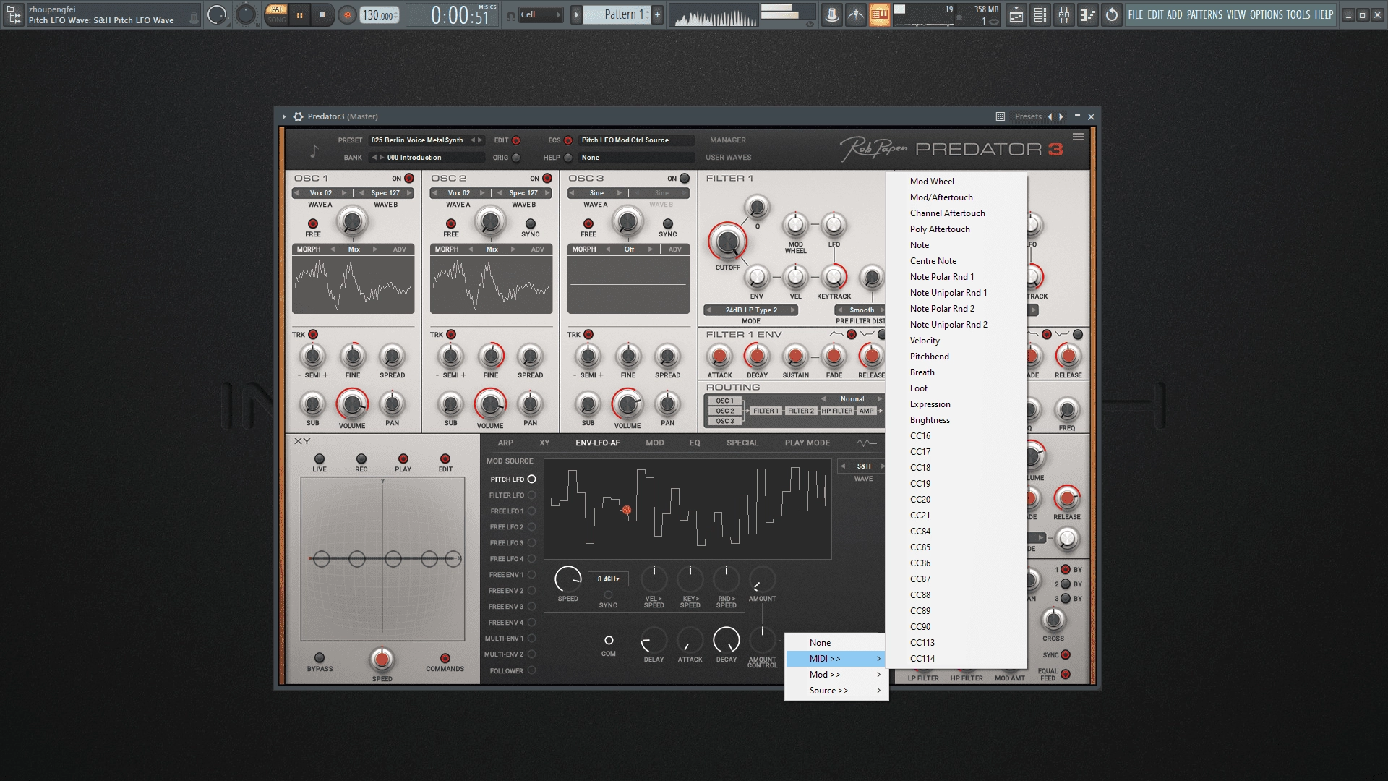
Task: Select FREE ENV 1 mod source
Action: (512, 575)
